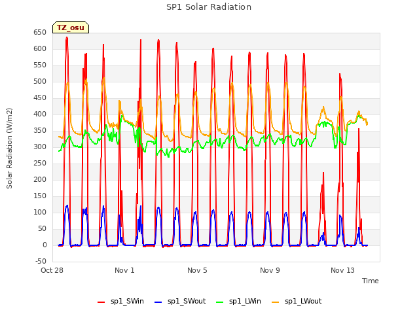Click the 200 y-axis tick label
The image size is (419, 314).
pyautogui.click(x=40, y=179)
